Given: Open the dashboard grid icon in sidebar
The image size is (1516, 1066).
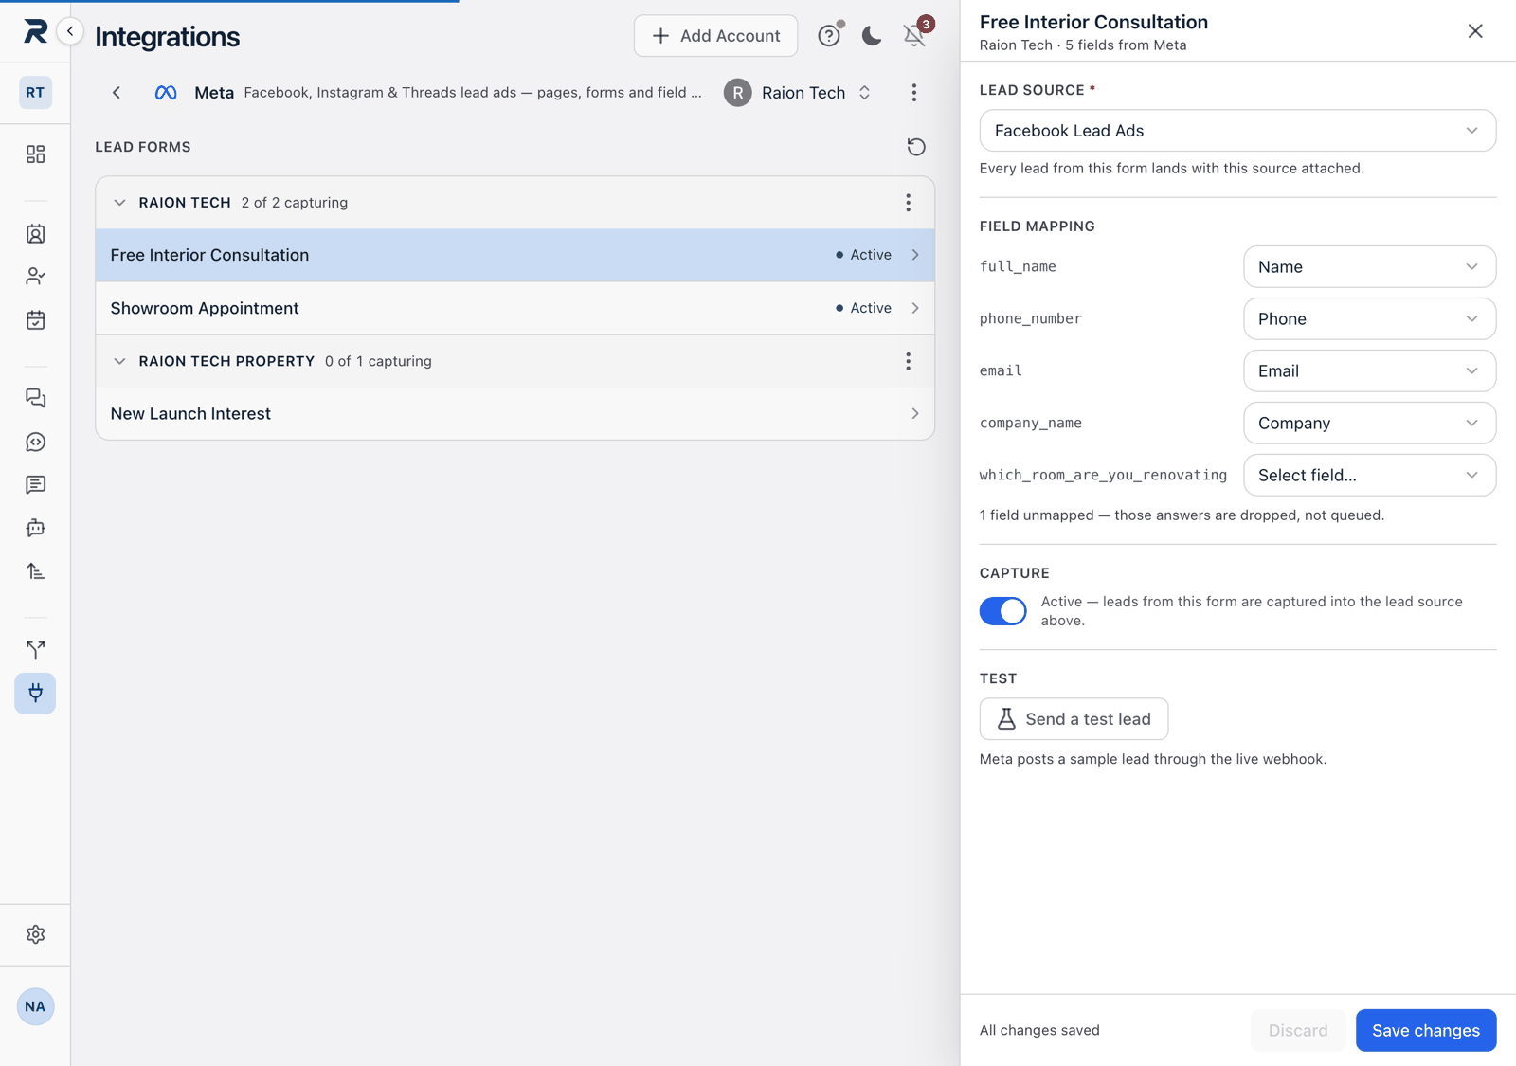Looking at the screenshot, I should [x=35, y=154].
